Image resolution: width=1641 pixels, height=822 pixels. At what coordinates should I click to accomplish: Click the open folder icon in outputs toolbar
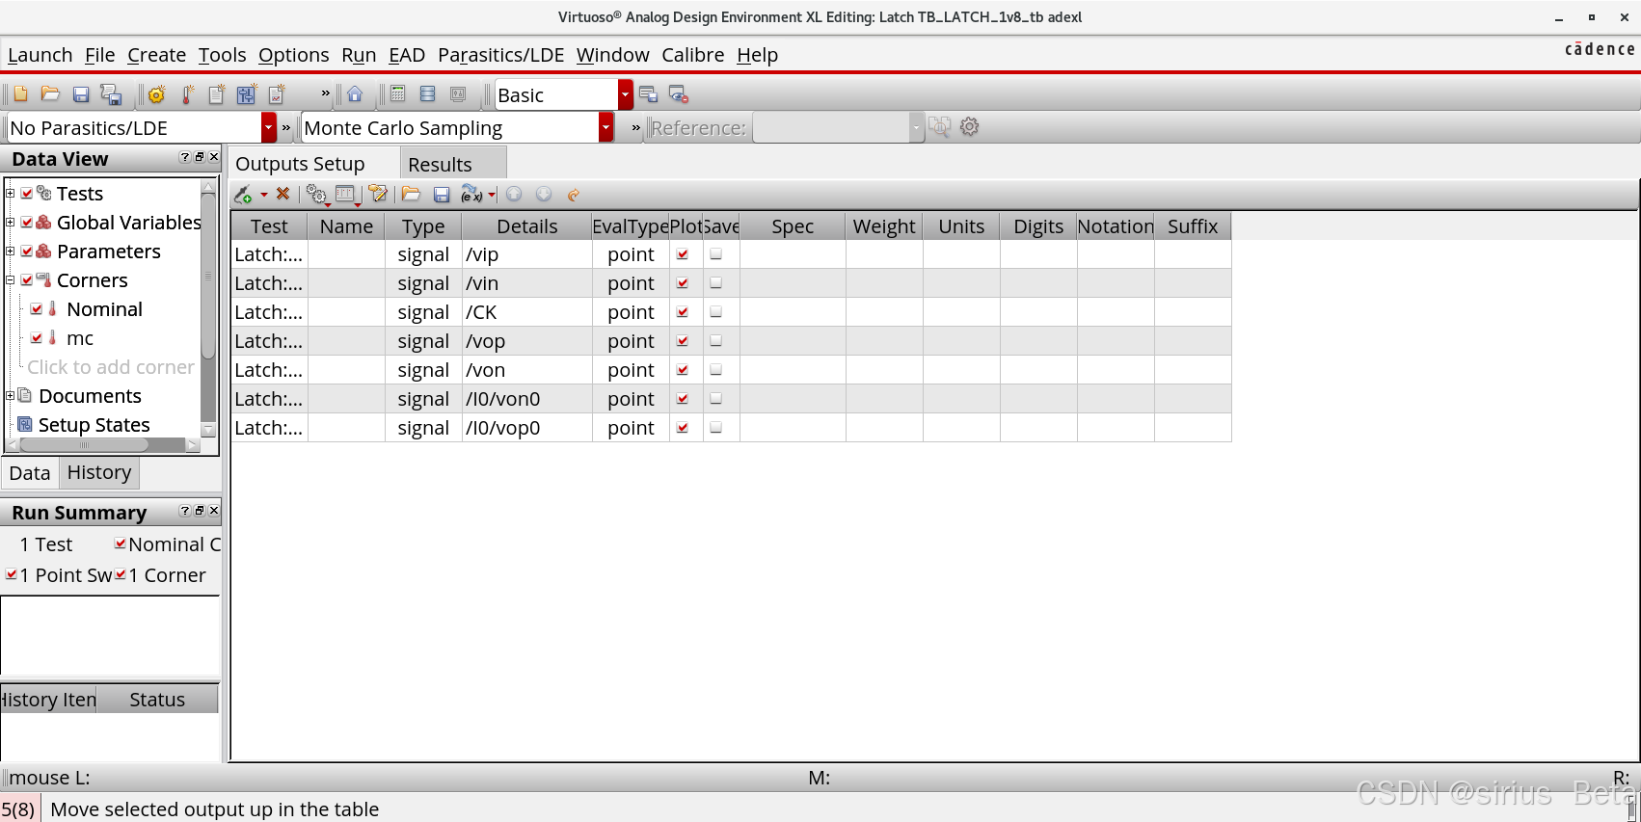point(411,195)
